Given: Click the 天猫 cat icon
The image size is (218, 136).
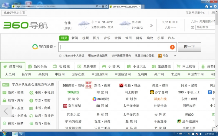Looking at the screenshot, I should (x=121, y=86).
